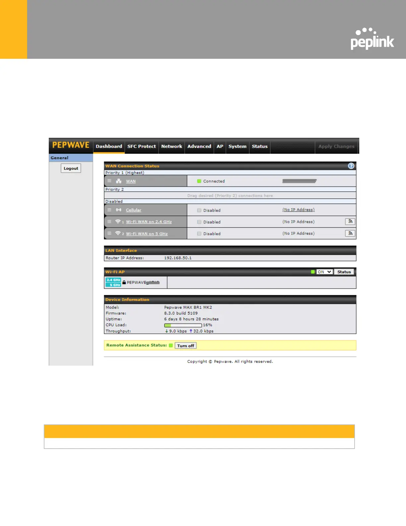Screen dimensions: 406x526
Task: Open the Wi-Fi WAN on 2.4 GHz link
Action: (x=149, y=222)
